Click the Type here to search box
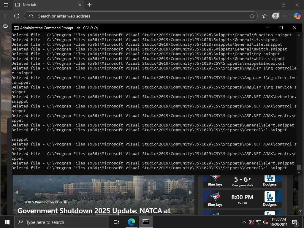This screenshot has height=228, width=304. 62,222
